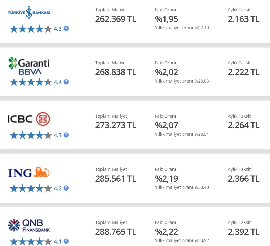
Task: Click question mark next to Garanti 4.4 rating
Action: 66,82
